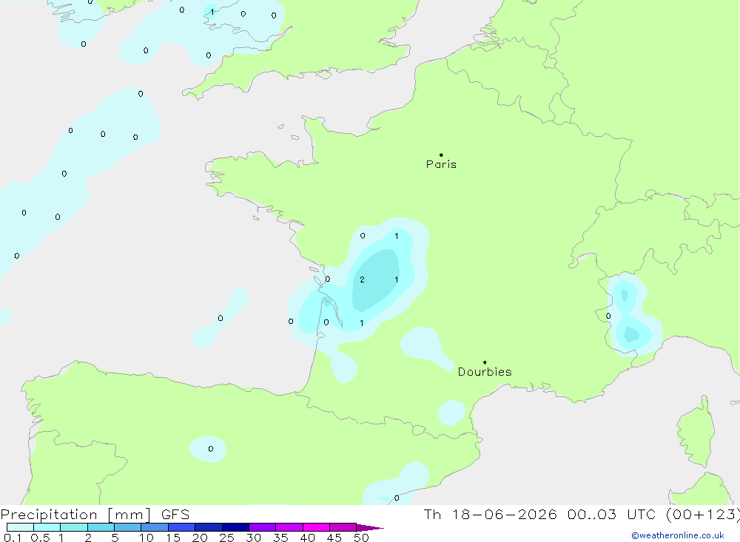The width and height of the screenshot is (740, 542).
Task: Click the small rain patch over northern Spain
Action: [x=208, y=449]
